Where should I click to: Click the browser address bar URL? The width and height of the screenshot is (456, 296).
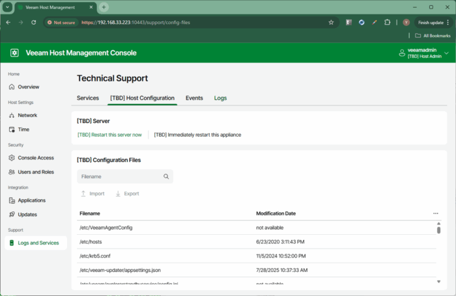(135, 22)
